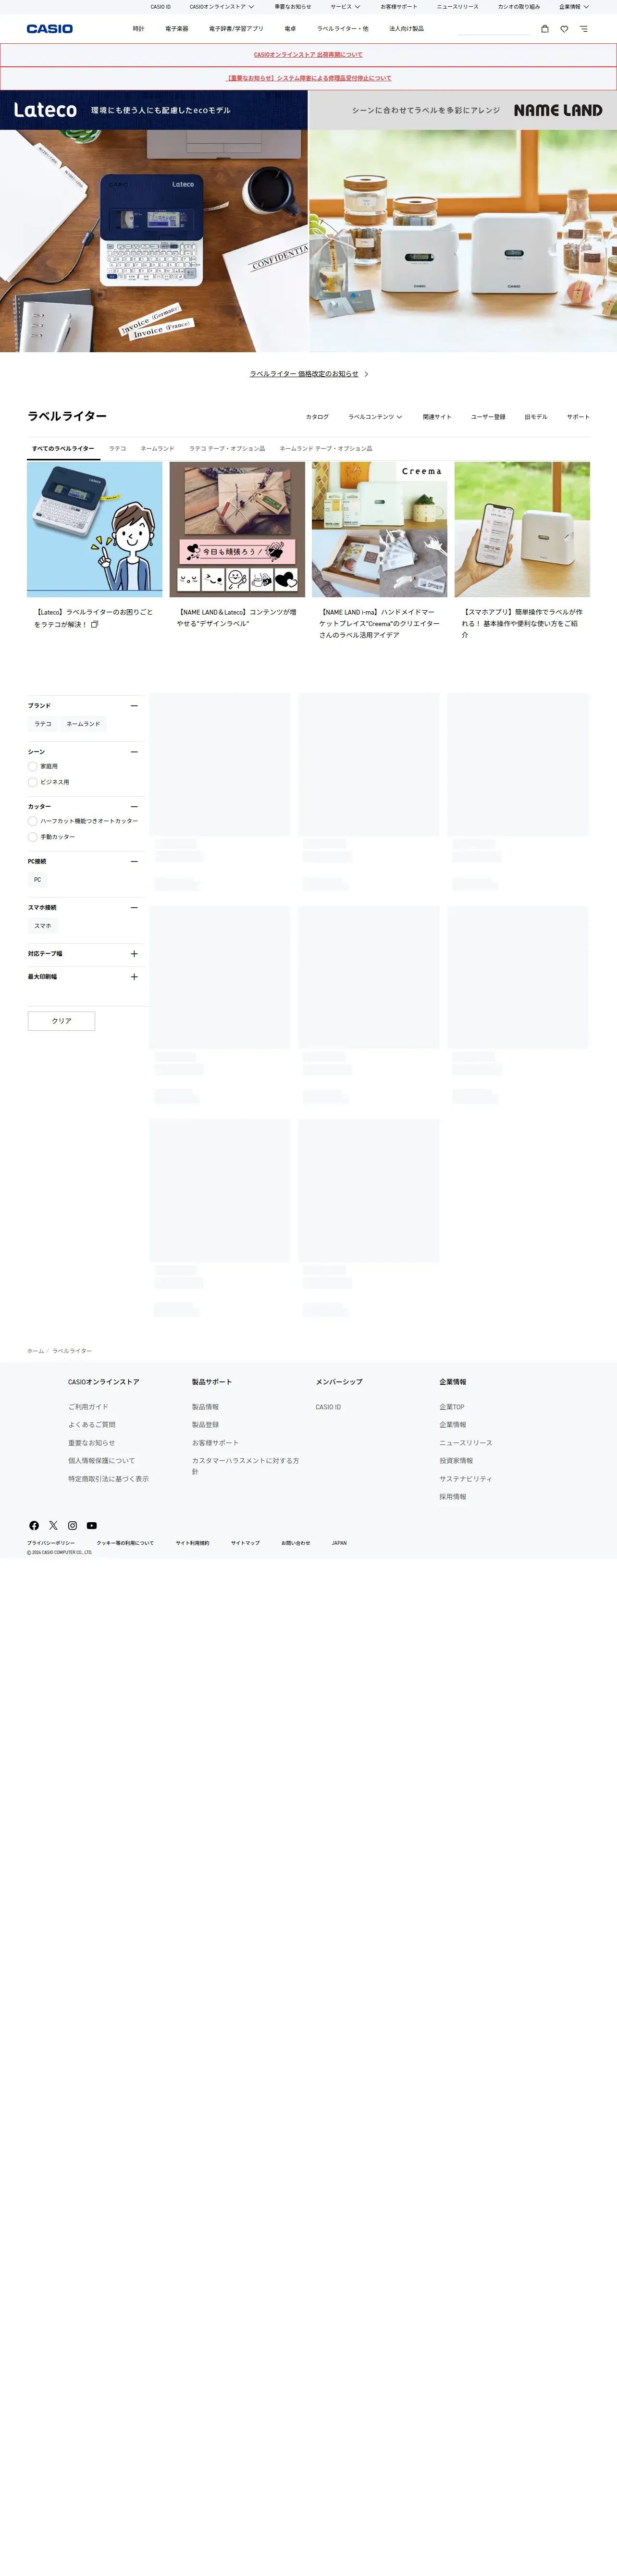
Task: Switch to ラテコ テープ・オプション品 tab
Action: pos(227,449)
